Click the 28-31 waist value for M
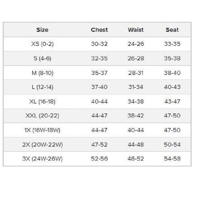The image size is (197, 197). tap(136, 73)
